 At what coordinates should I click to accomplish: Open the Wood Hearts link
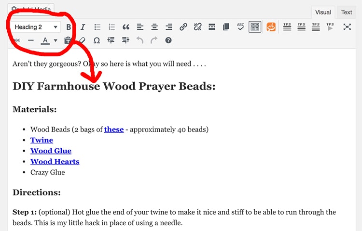coord(55,162)
